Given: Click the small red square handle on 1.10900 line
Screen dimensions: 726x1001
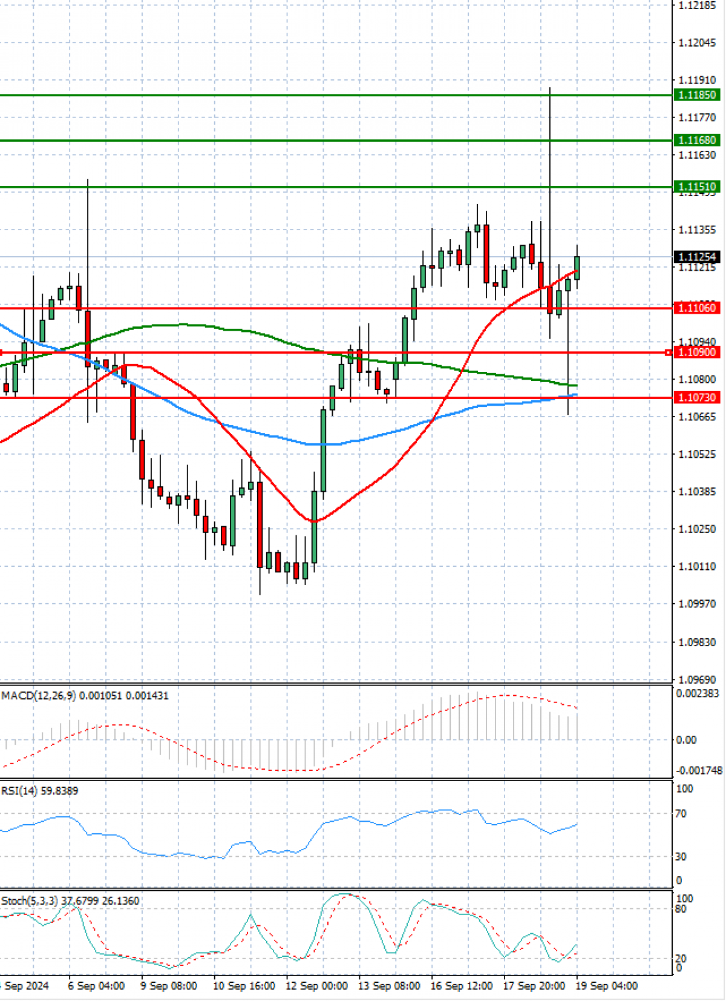Looking at the screenshot, I should pyautogui.click(x=668, y=352).
